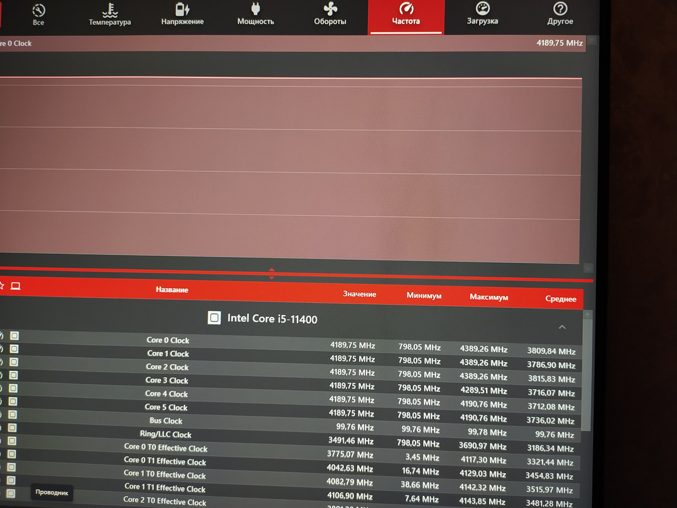Select the Частота frequency tab
Screen dimensions: 677x508
[x=406, y=17]
